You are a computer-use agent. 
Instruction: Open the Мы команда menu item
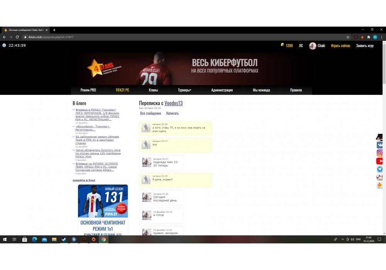(x=261, y=90)
